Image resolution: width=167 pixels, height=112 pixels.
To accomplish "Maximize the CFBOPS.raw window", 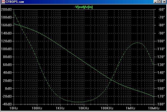I will point(160,2).
